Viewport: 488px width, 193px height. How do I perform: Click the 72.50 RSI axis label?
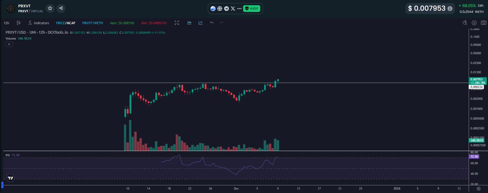(474, 156)
